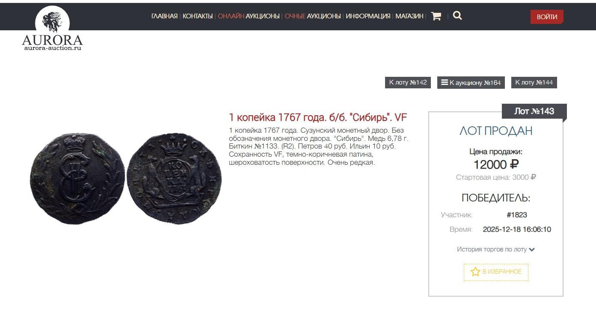This screenshot has width=596, height=315.
Task: Expand bidding history chevron arrow
Action: point(532,250)
